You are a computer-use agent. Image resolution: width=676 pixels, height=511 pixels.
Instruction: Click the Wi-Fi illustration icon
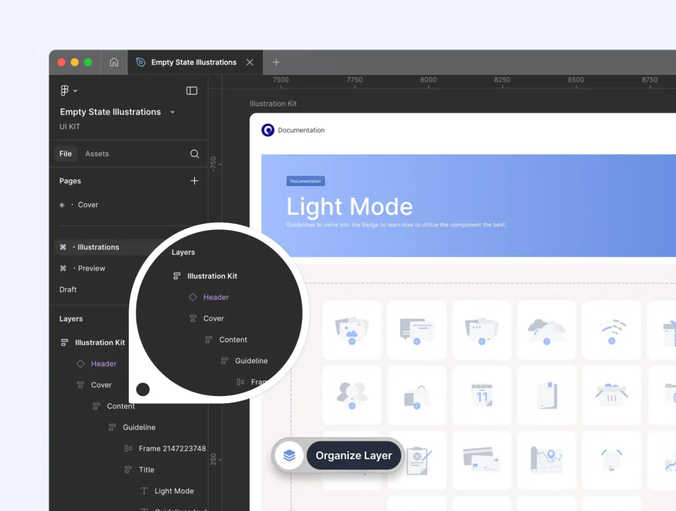click(611, 330)
